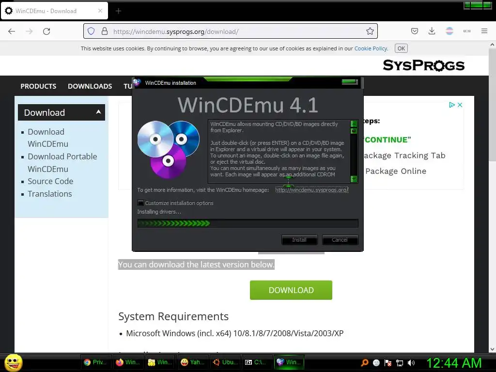The image size is (496, 372).
Task: Open the volume speaker tray icon
Action: tap(411, 362)
